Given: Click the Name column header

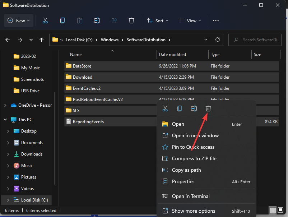Looking at the screenshot, I should tap(110, 55).
